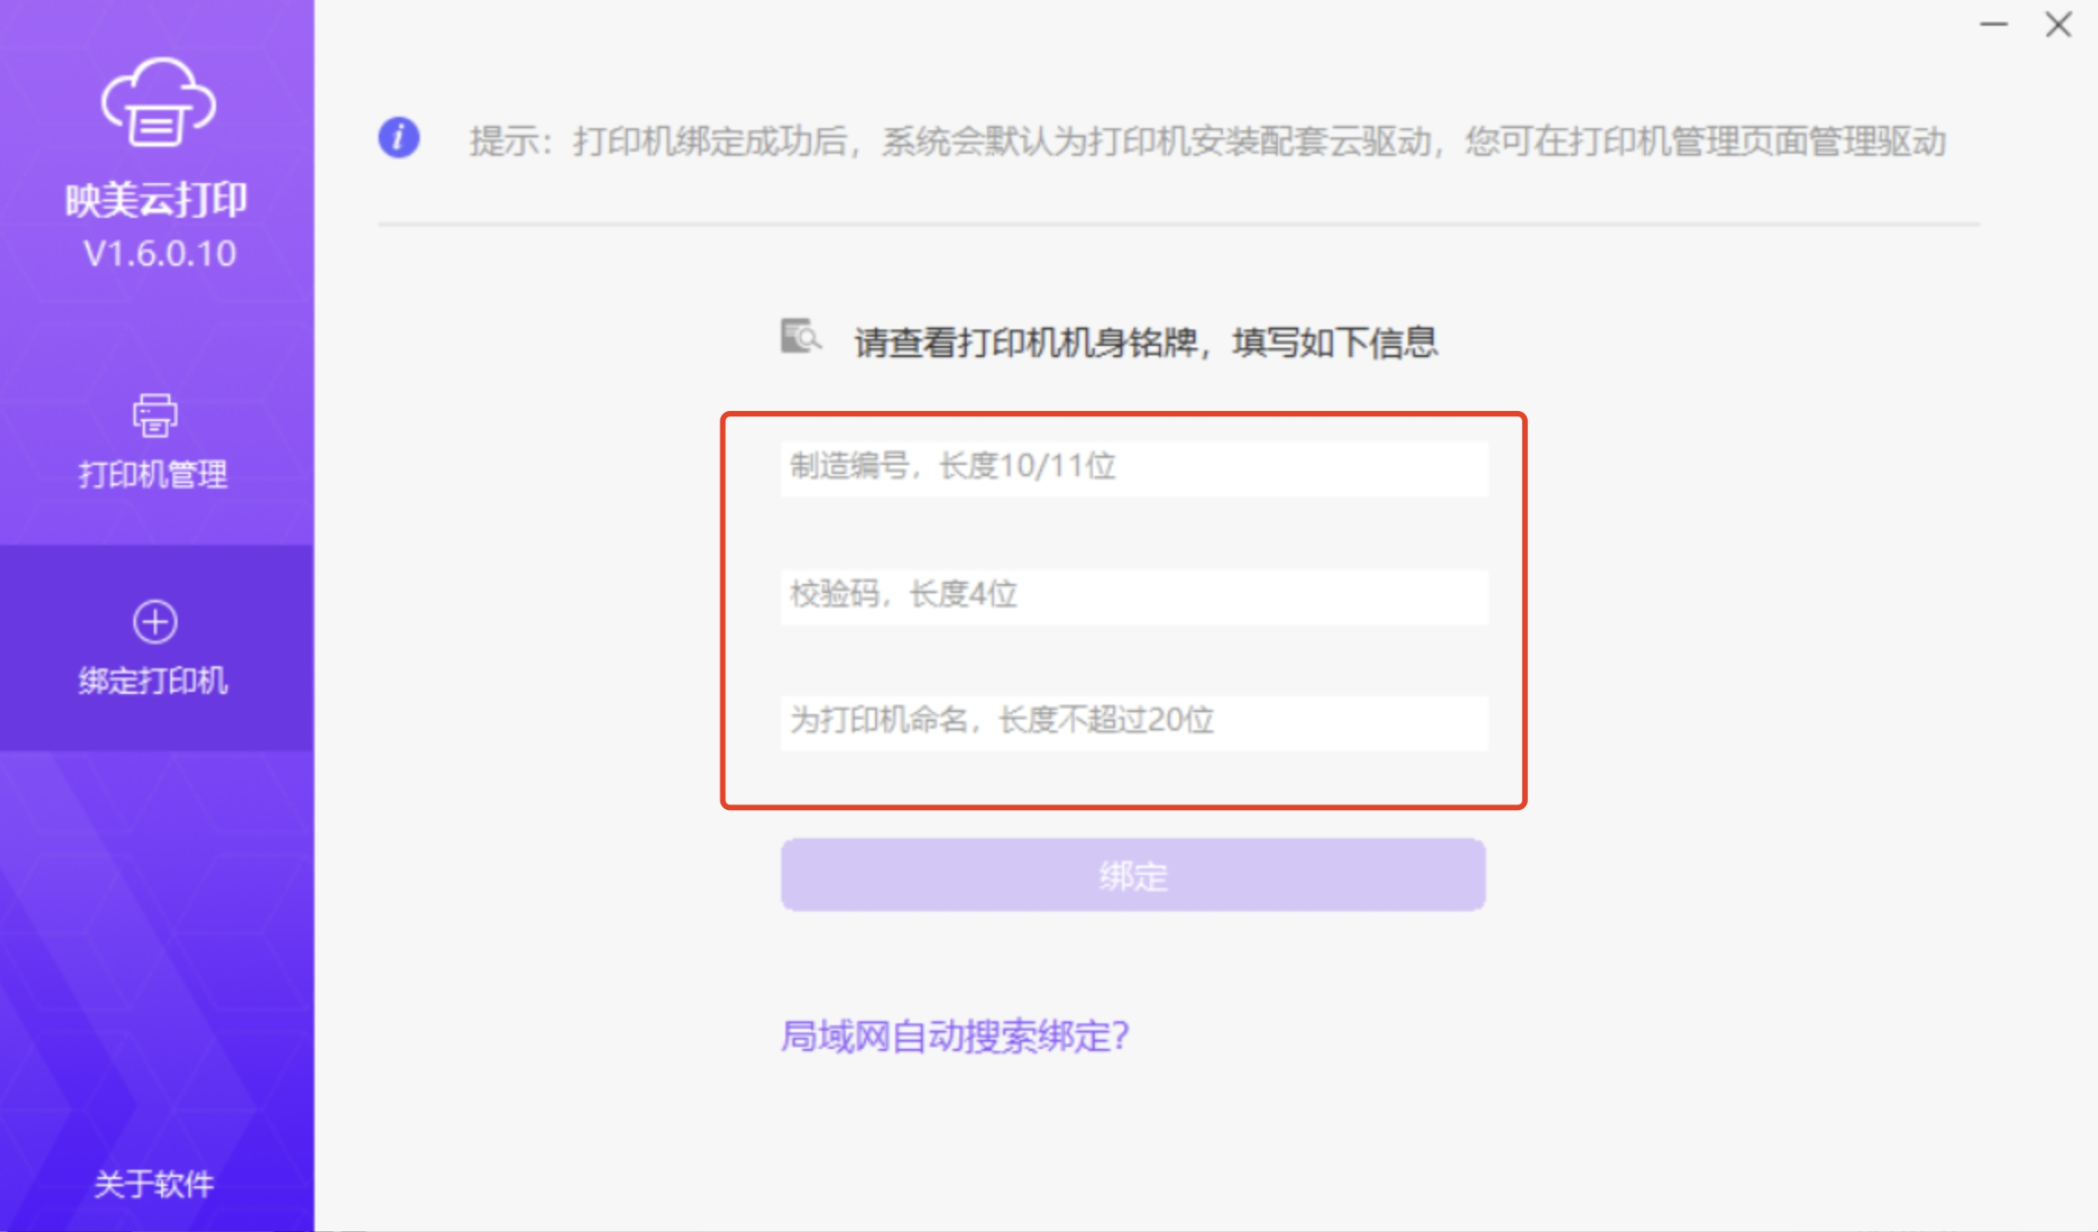This screenshot has height=1232, width=2098.
Task: Click the 校验码 input field
Action: click(x=1133, y=596)
